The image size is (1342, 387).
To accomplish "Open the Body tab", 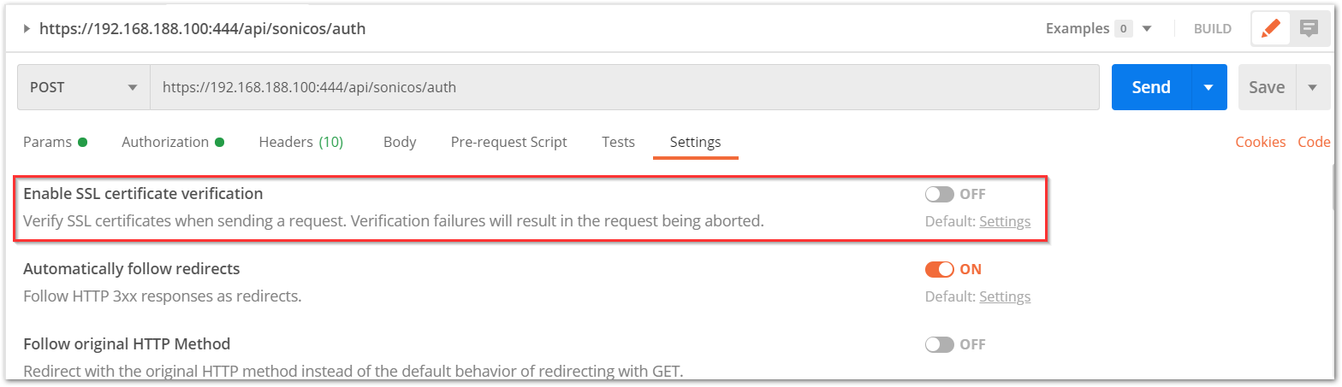I will (400, 142).
